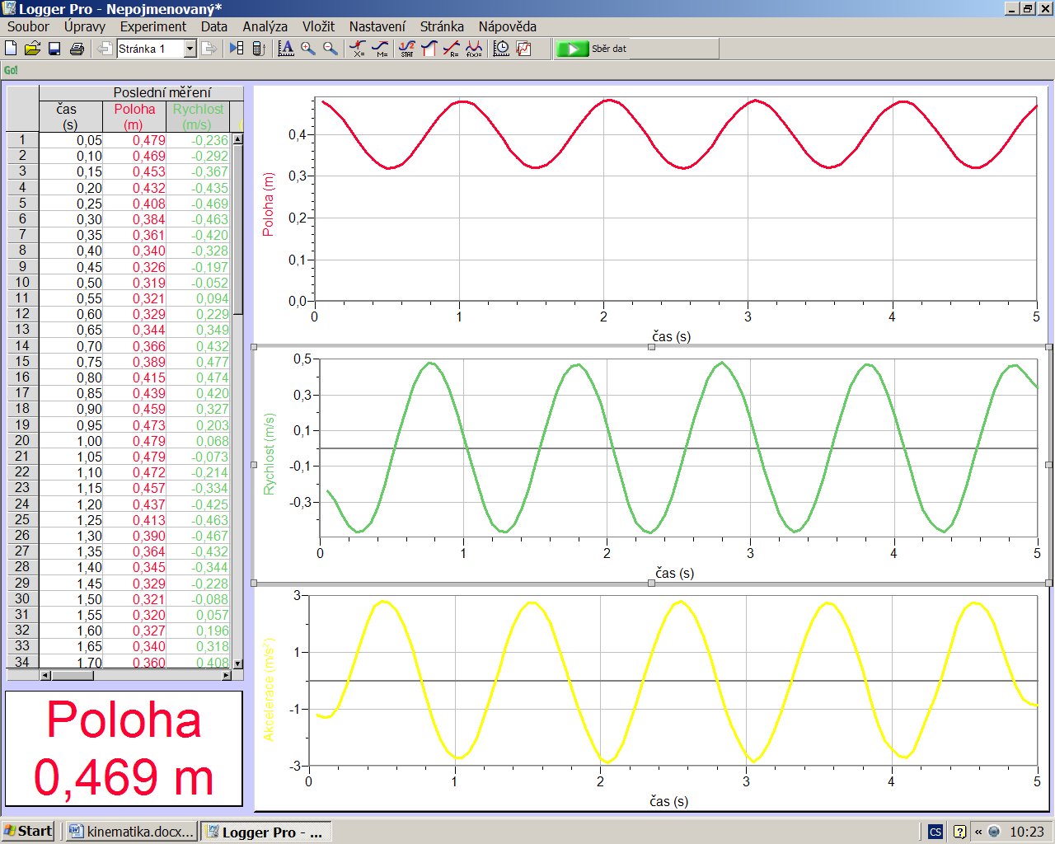The image size is (1055, 844).
Task: Open the Nápověda menu
Action: point(508,26)
